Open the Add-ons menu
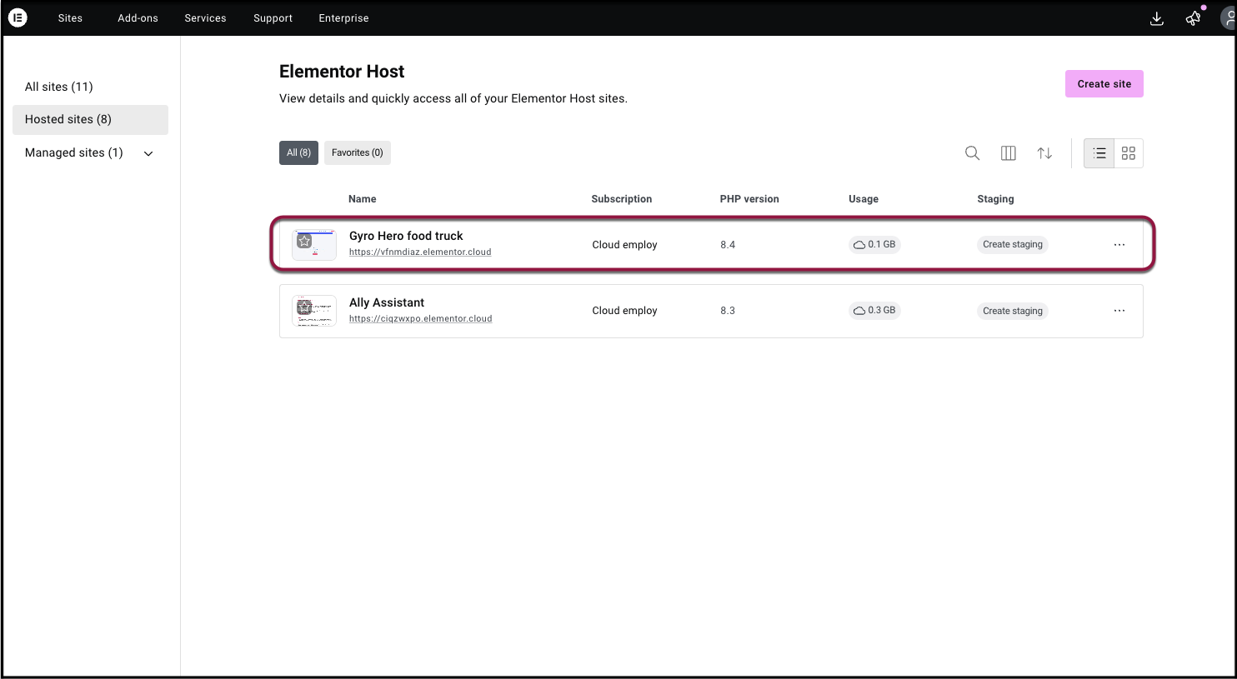Screen dimensions: 1237x679 pyautogui.click(x=138, y=18)
